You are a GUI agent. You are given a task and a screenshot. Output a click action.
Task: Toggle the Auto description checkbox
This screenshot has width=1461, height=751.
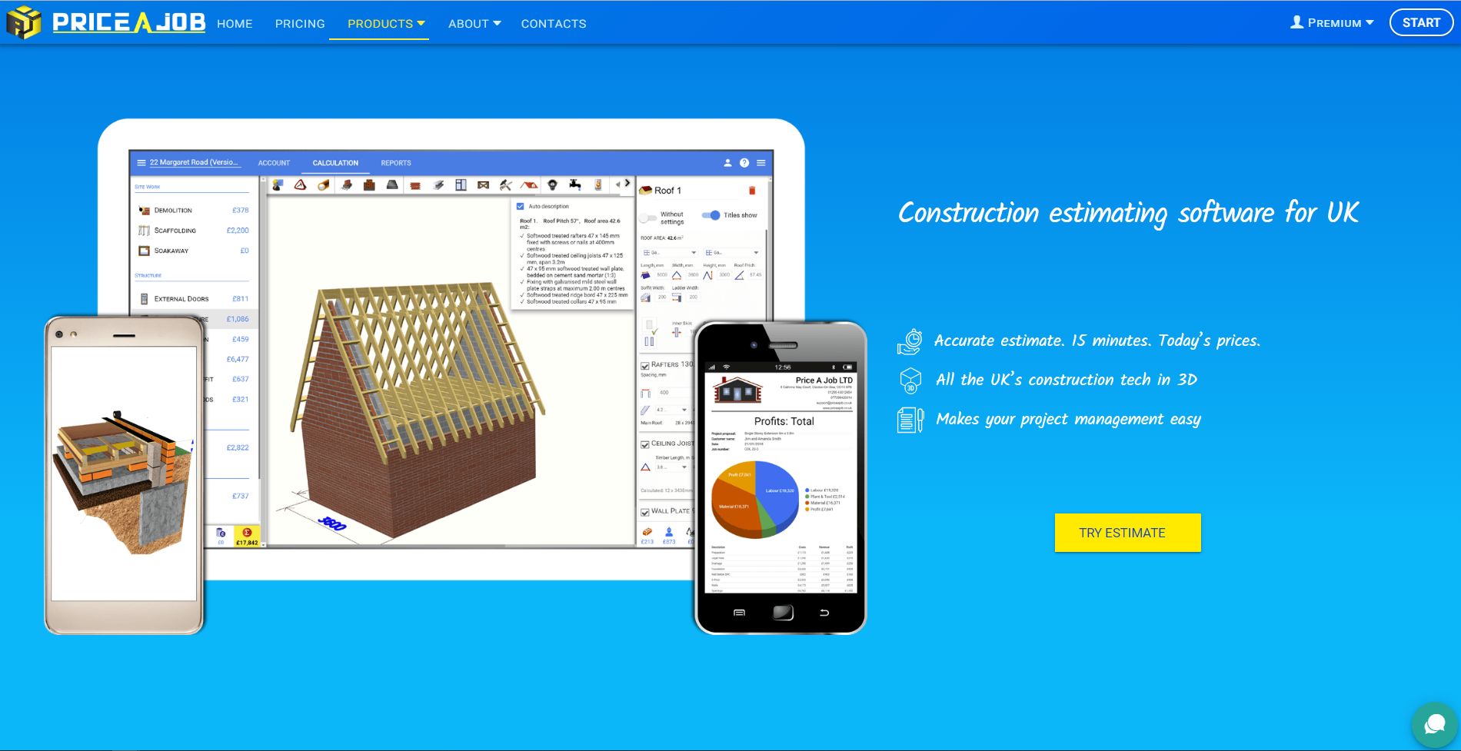pos(521,206)
